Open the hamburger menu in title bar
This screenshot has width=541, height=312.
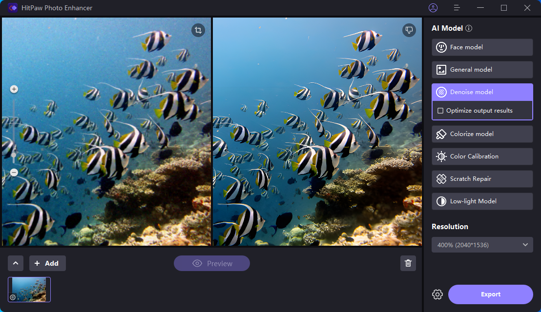tap(457, 8)
